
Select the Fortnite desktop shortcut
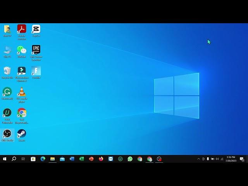coord(36,72)
